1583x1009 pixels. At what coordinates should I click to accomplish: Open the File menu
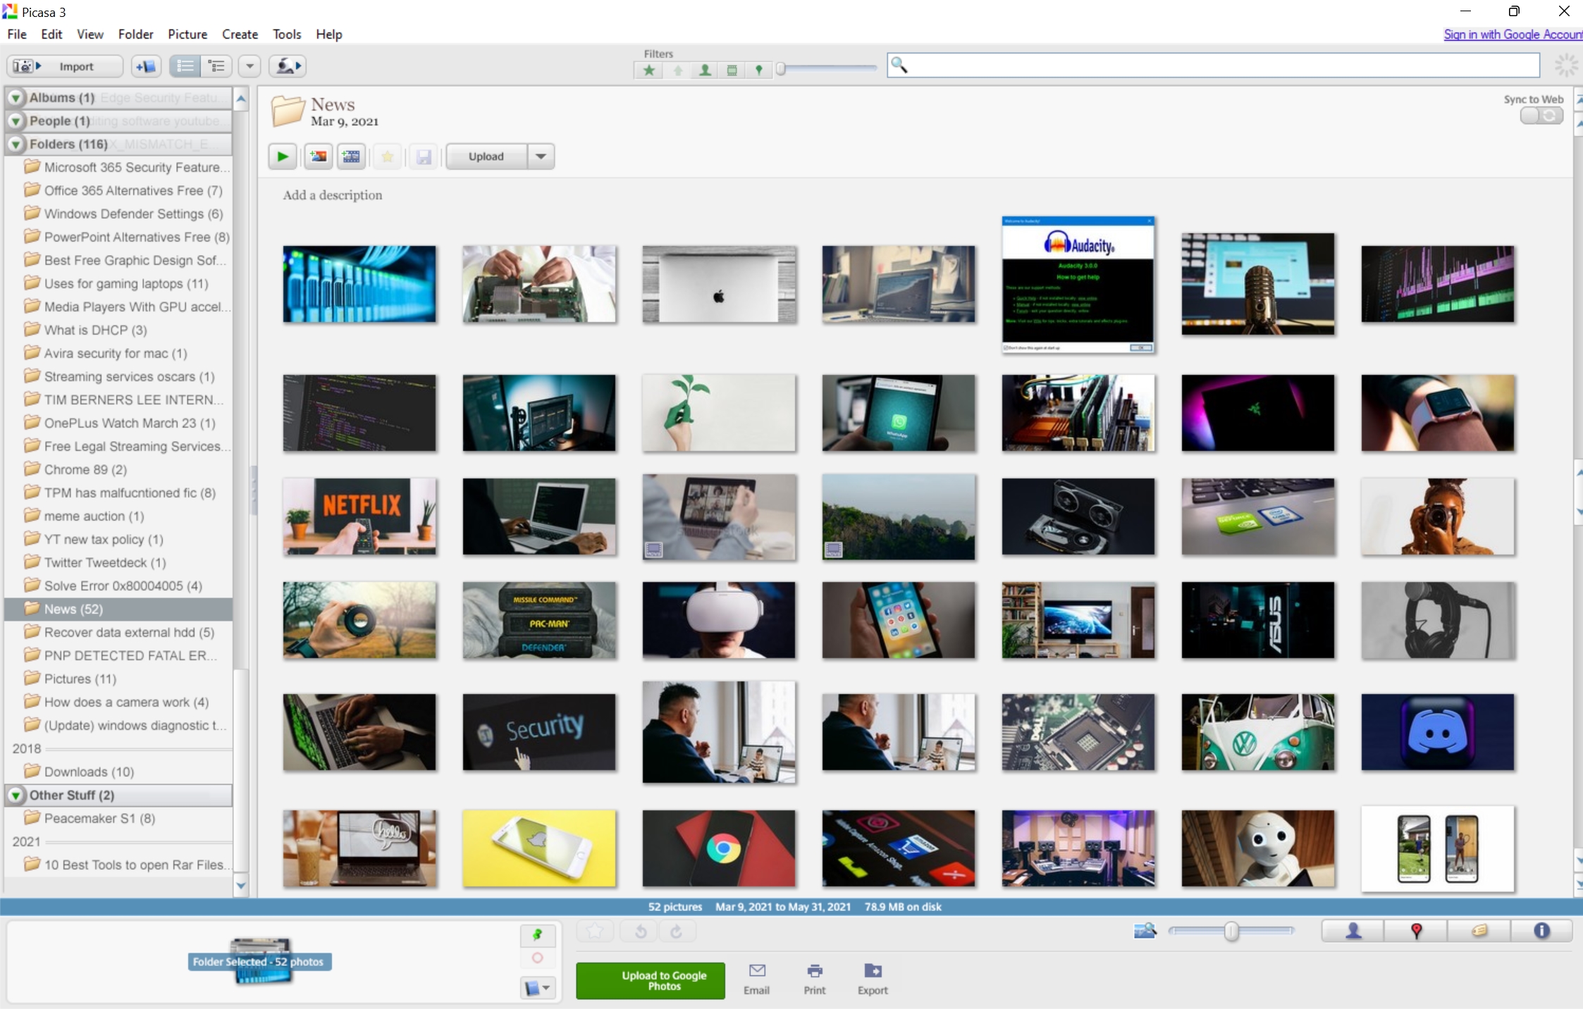[x=16, y=33]
